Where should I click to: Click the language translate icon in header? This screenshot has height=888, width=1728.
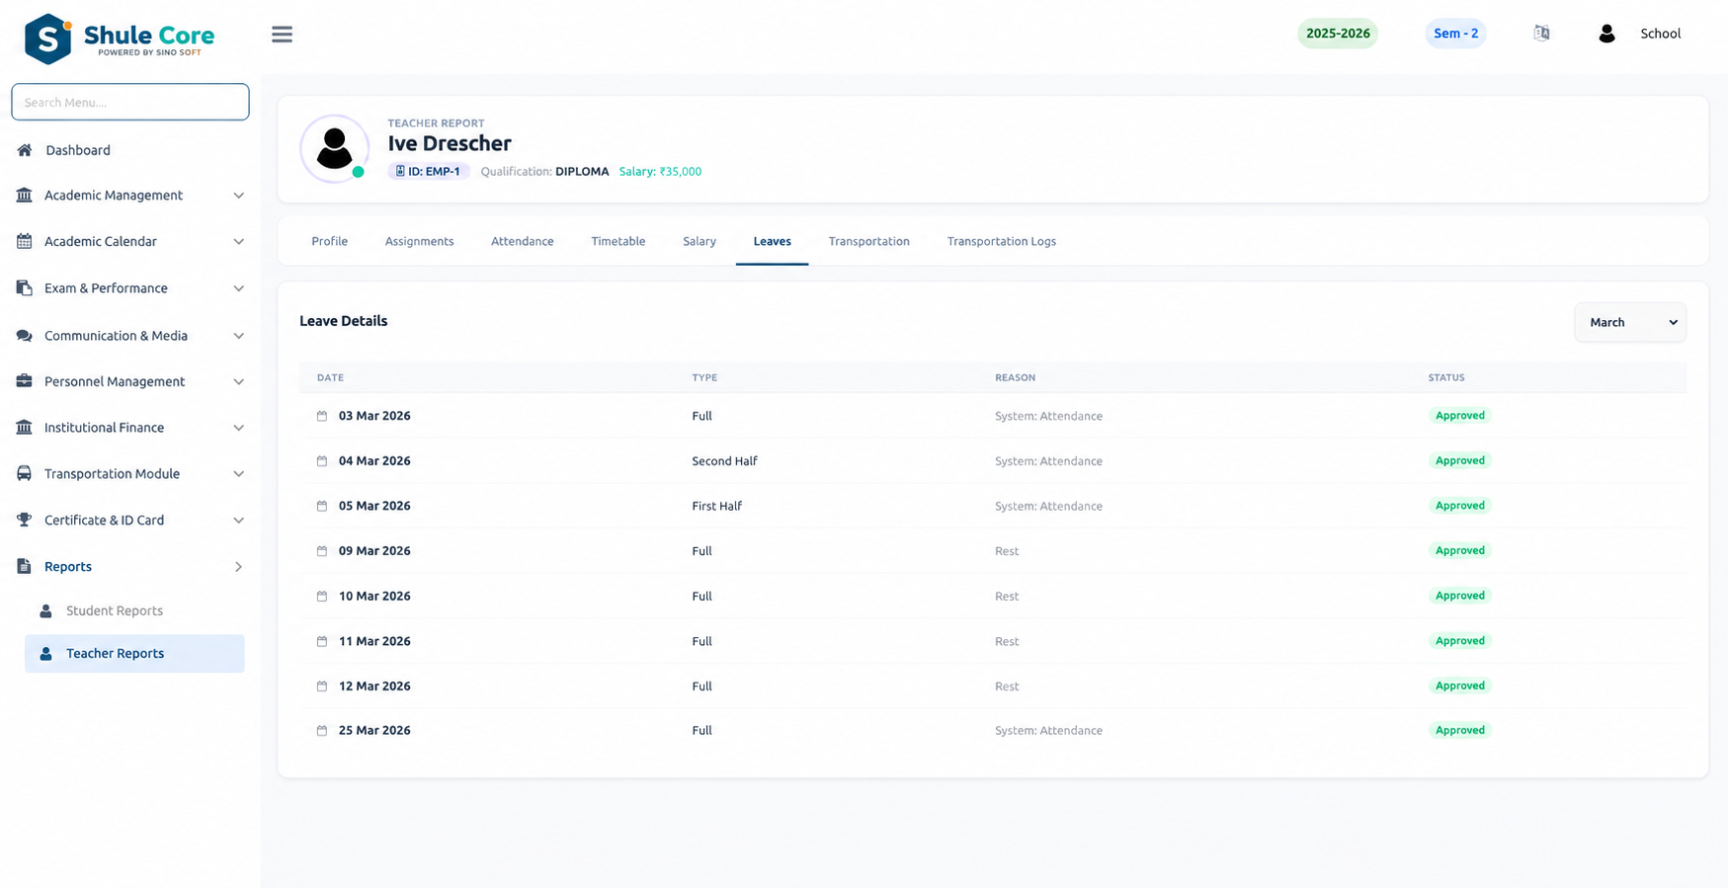pyautogui.click(x=1541, y=34)
